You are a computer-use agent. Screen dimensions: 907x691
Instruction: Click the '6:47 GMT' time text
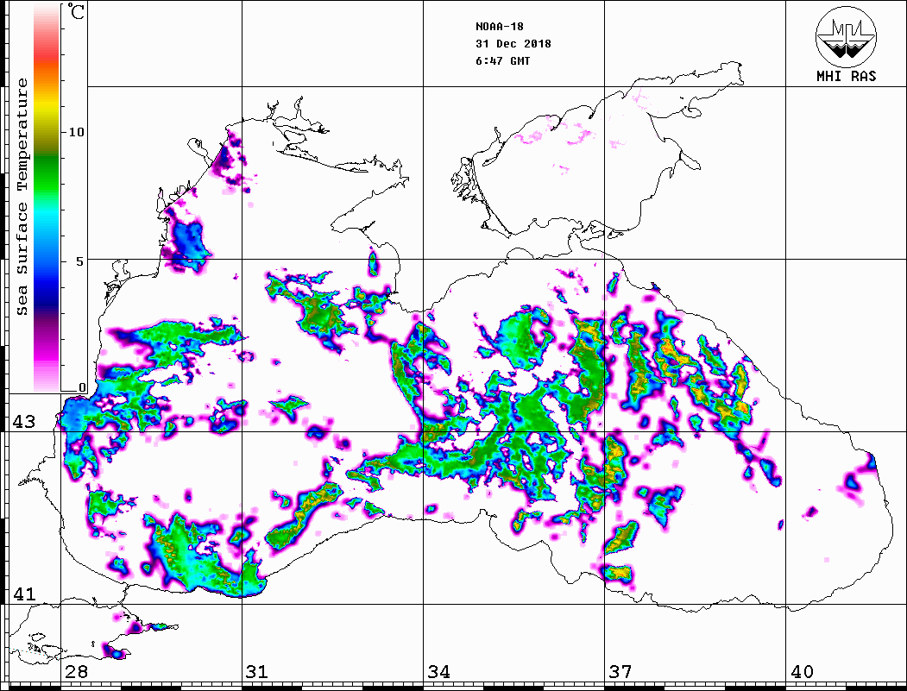click(502, 61)
